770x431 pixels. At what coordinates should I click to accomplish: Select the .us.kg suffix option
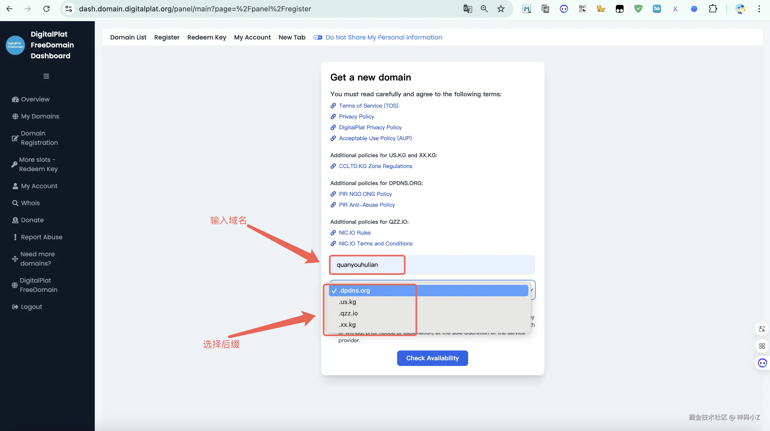pyautogui.click(x=347, y=302)
